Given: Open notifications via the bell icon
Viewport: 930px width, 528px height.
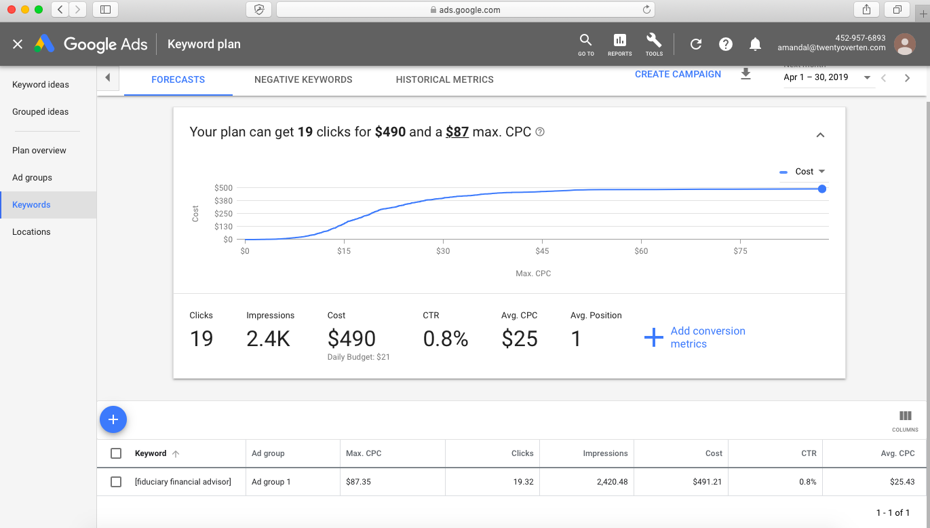Looking at the screenshot, I should tap(755, 43).
